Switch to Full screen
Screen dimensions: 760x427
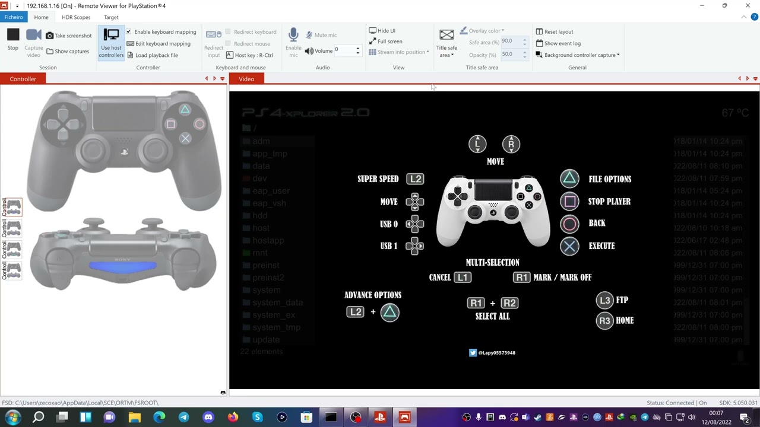coord(385,42)
